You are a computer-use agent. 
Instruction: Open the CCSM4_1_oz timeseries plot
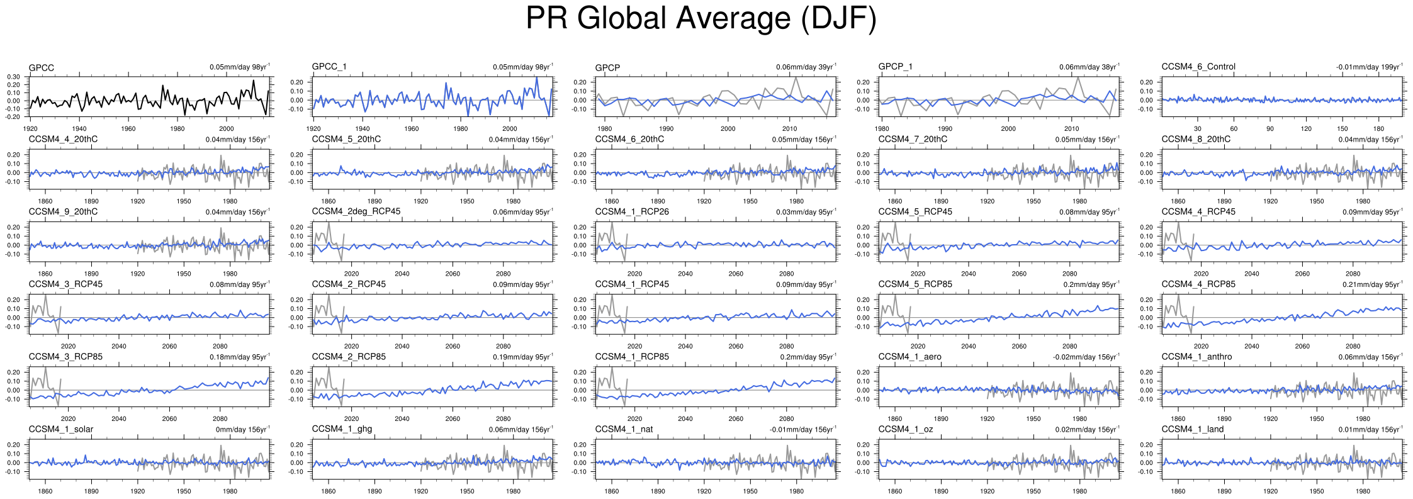[999, 459]
